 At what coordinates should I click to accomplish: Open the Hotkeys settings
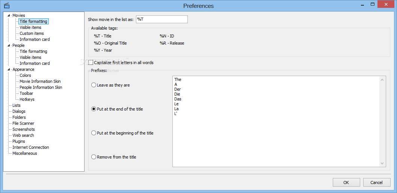[x=27, y=99]
